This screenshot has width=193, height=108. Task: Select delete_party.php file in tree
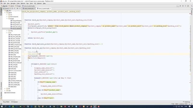[x=14, y=47]
